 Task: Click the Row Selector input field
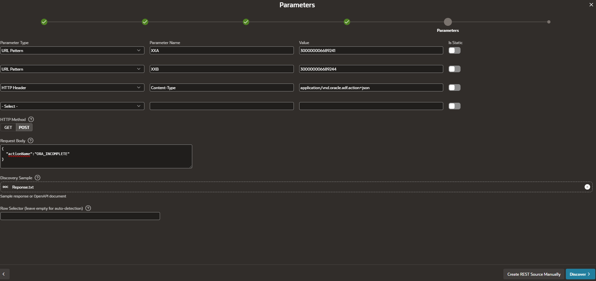[x=80, y=216]
